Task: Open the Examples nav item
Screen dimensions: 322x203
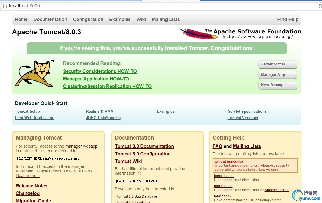Action: click(x=120, y=19)
